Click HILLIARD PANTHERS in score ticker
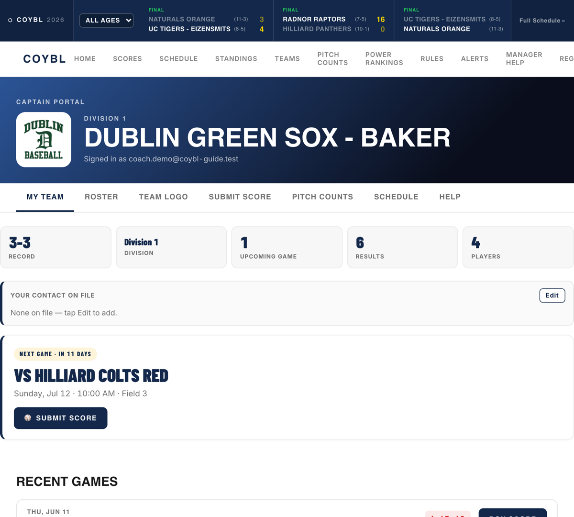 click(x=317, y=29)
